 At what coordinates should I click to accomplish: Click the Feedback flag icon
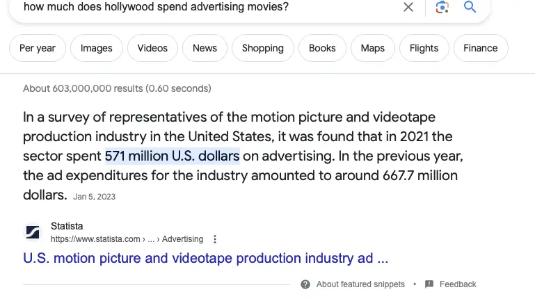click(429, 284)
